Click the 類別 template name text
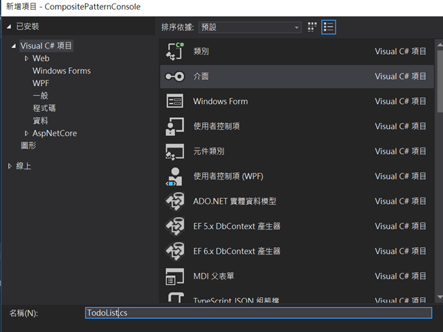The image size is (443, 332). (201, 51)
